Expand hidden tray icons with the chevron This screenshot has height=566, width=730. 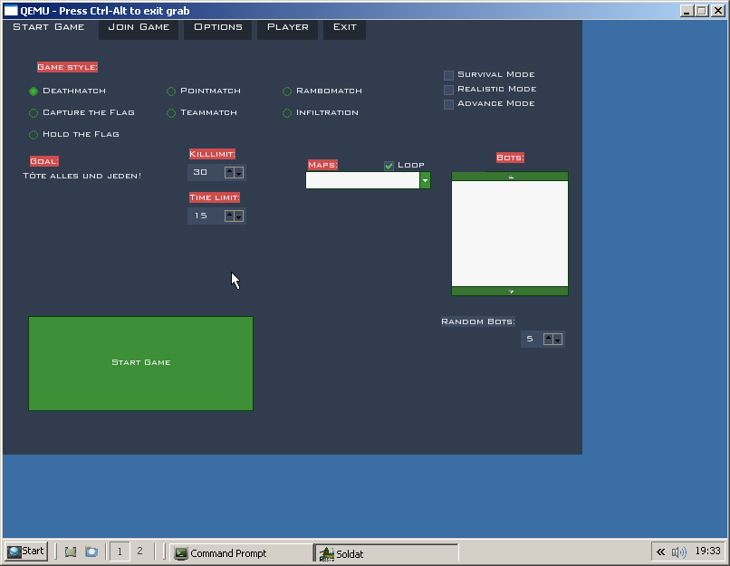click(661, 552)
